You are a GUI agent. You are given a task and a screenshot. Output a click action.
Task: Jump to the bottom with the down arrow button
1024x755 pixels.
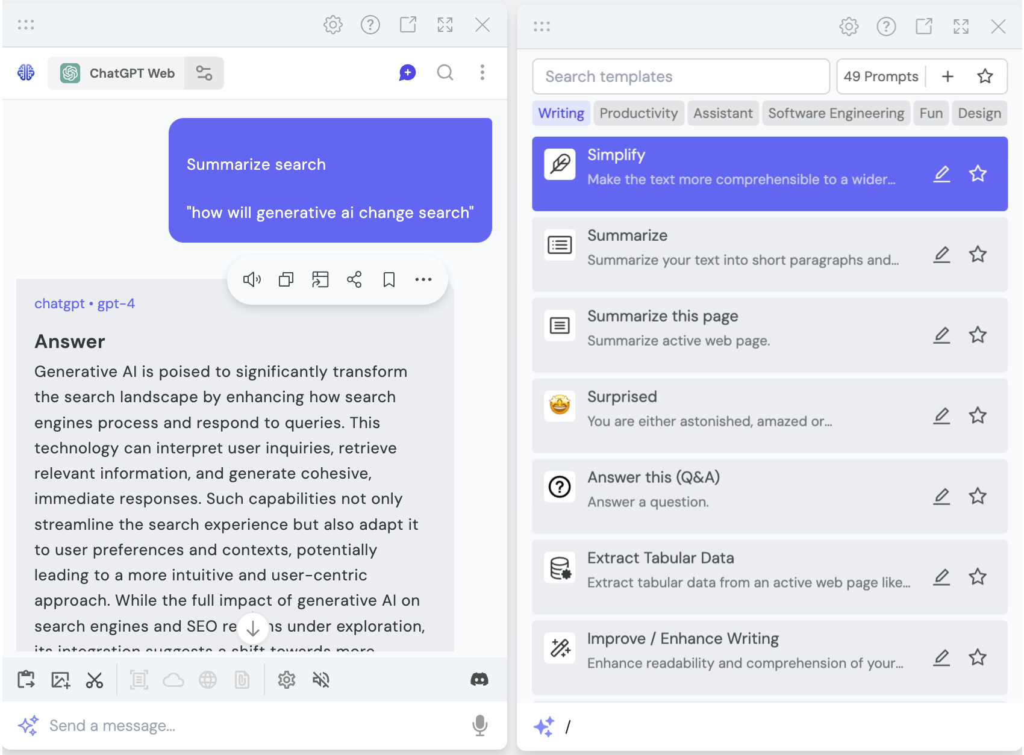point(253,629)
